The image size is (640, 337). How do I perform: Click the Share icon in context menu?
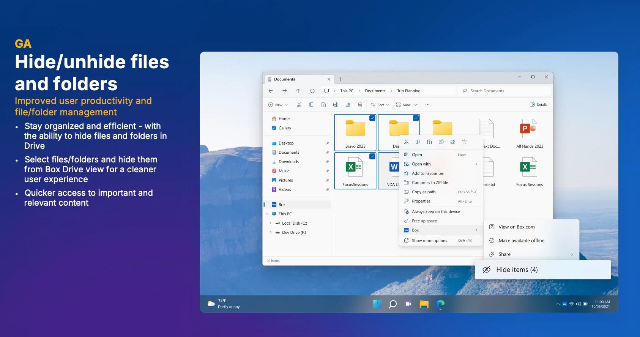coord(452,142)
